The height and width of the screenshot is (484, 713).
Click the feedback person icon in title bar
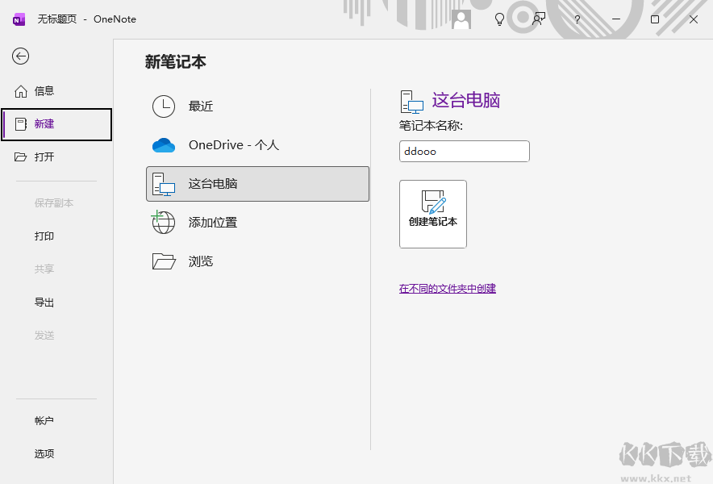[x=538, y=19]
